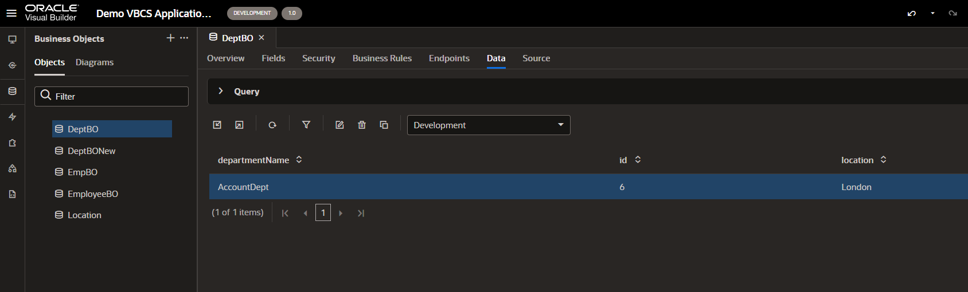The image size is (968, 292).
Task: Click the Export to file toolbar icon
Action: tap(239, 125)
